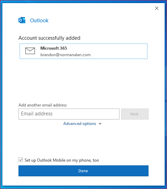167x189 pixels.
Task: Click the 'too' word of mobile setup label
Action: pyautogui.click(x=96, y=160)
